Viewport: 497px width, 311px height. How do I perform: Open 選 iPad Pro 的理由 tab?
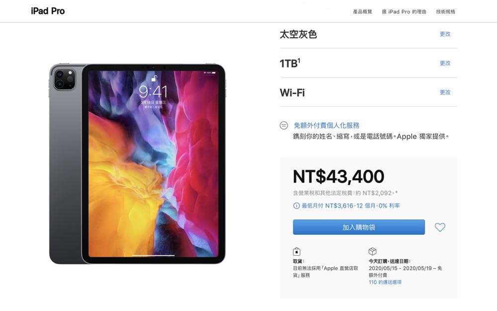click(404, 12)
